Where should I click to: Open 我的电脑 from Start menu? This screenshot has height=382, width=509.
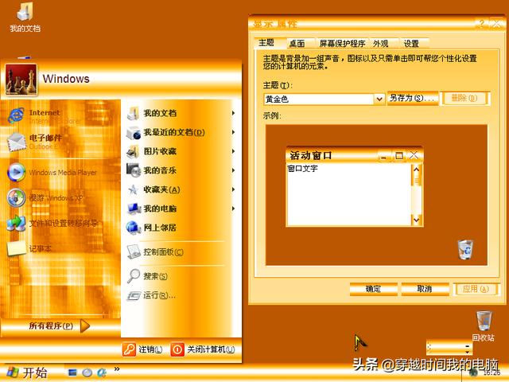pyautogui.click(x=181, y=209)
